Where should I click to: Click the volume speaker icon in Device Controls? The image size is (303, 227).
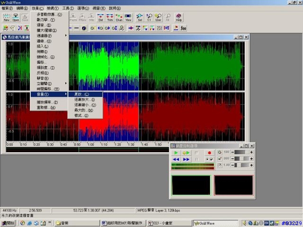tap(220, 152)
